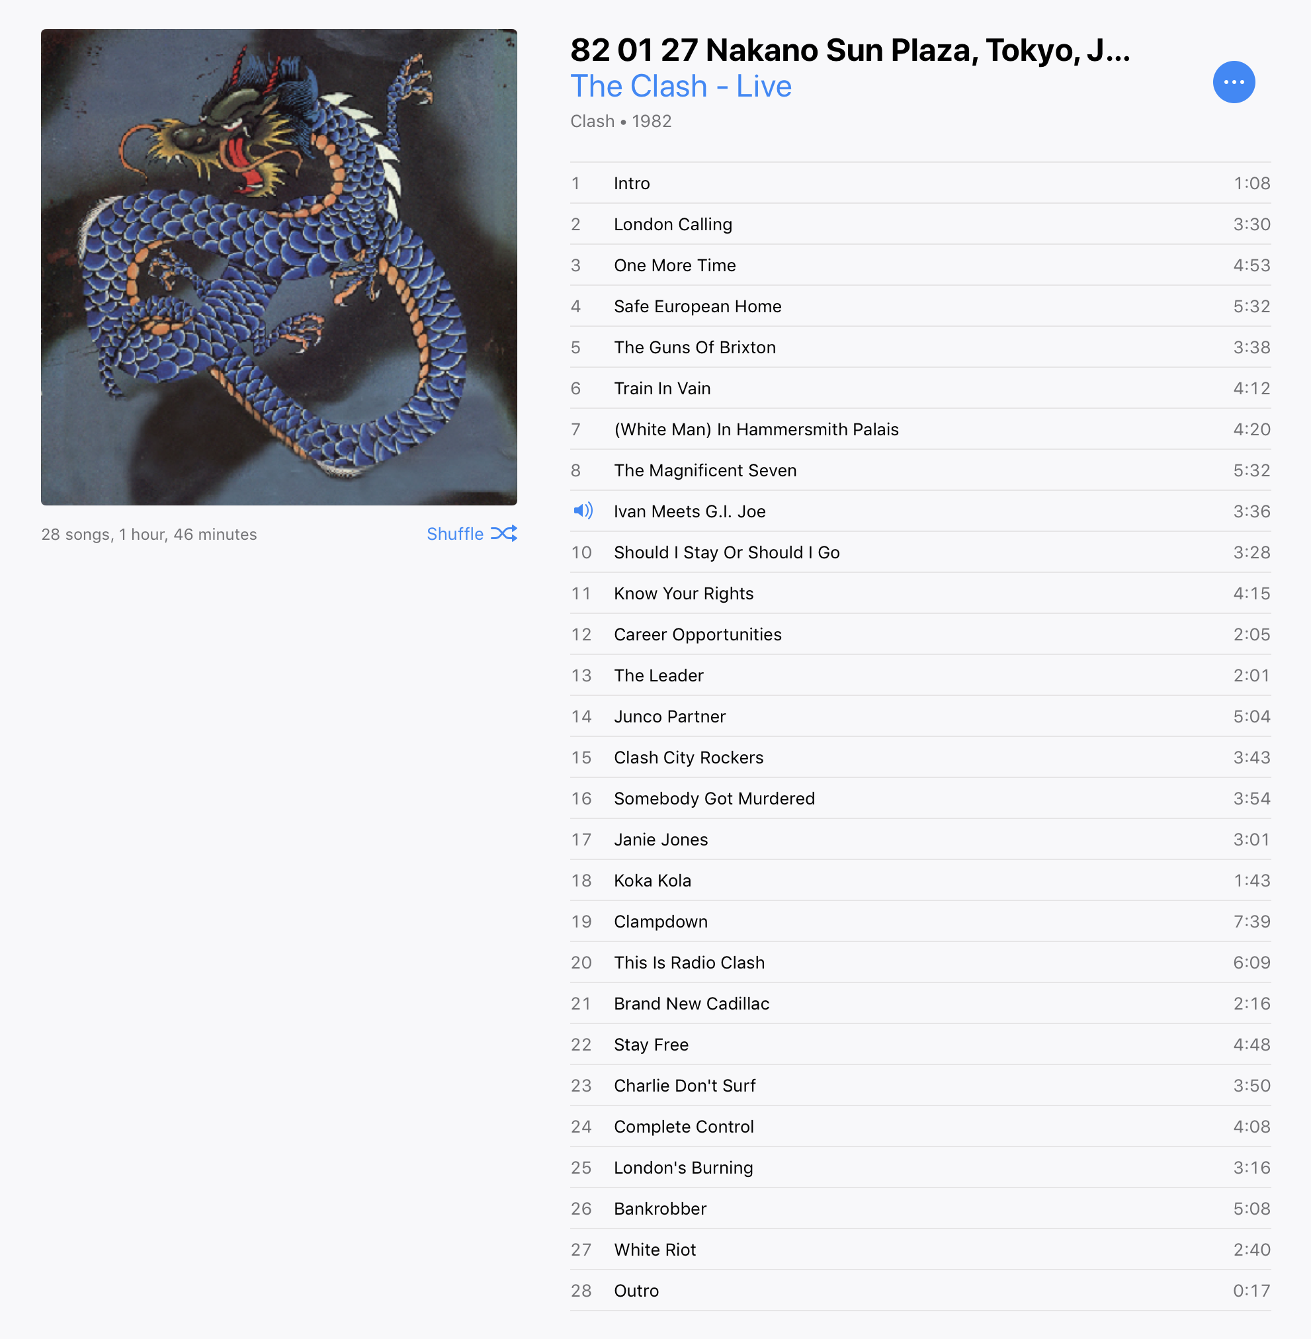Select the track Know Your Rights
Viewport: 1311px width, 1339px height.
[x=920, y=593]
